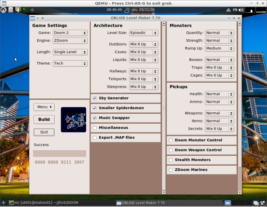This screenshot has width=267, height=207.
Task: Open the Menu button popup
Action: point(44,107)
